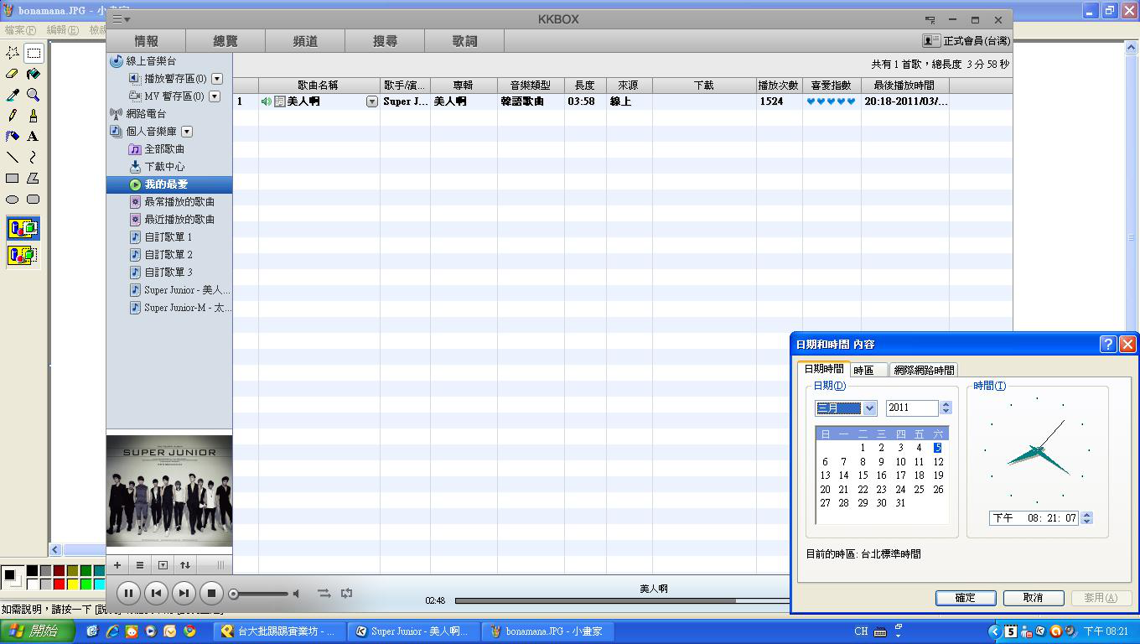
Task: Toggle repeat playback mode
Action: 346,593
